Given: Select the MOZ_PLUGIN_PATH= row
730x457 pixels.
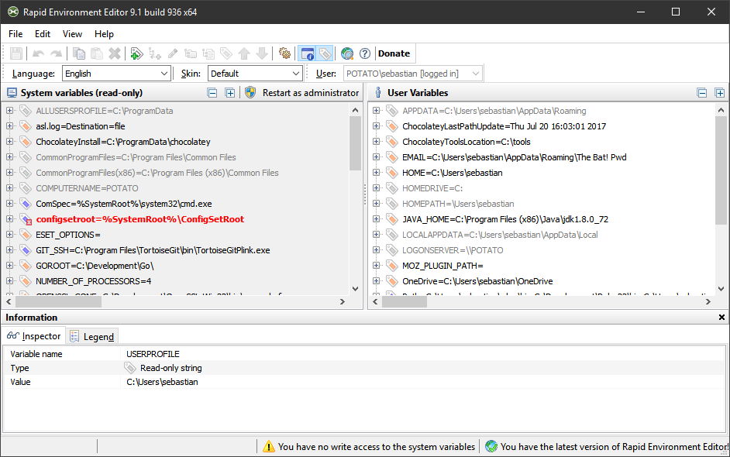Looking at the screenshot, I should pyautogui.click(x=442, y=266).
